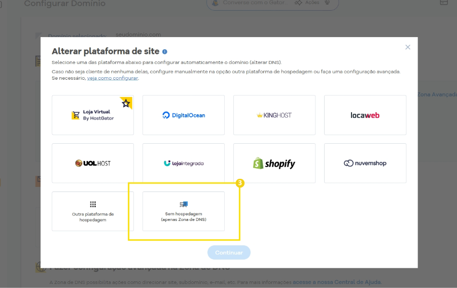Select the UOL Host platform card
The image size is (457, 288).
pos(93,163)
